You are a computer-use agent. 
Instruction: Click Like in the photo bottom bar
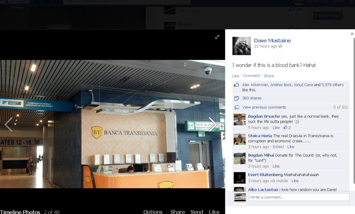click(x=214, y=212)
